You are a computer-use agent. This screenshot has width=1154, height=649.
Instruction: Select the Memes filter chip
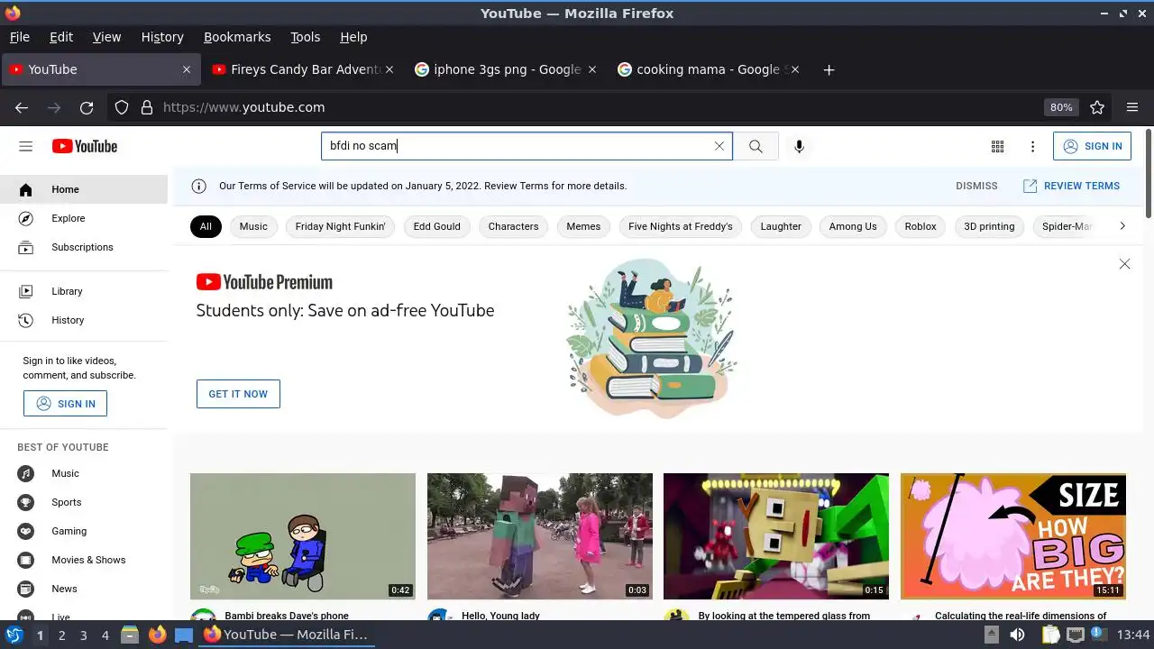(583, 226)
